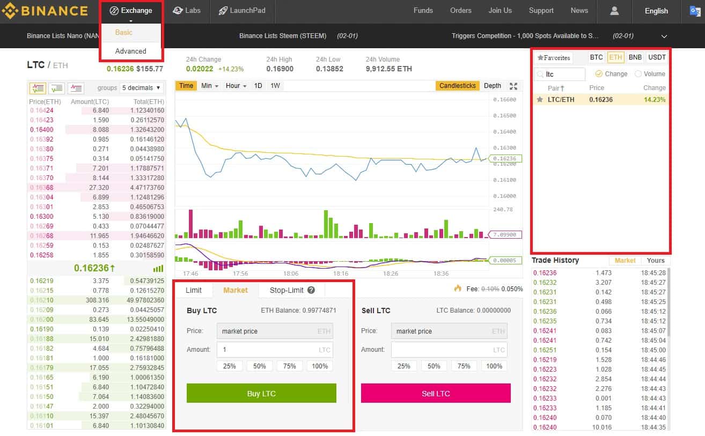Open the Labs icon link
The height and width of the screenshot is (436, 705).
click(187, 11)
